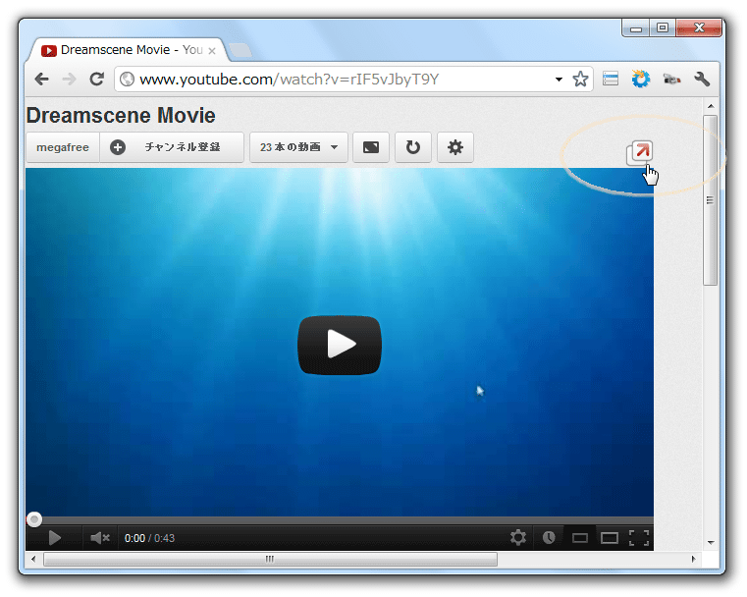Select the Dreamscene Movie browser tab
This screenshot has width=747, height=597.
point(129,50)
